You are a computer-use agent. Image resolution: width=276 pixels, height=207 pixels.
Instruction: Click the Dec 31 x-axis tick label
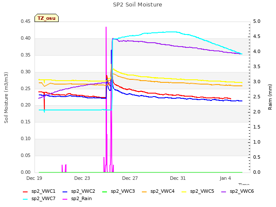click(178, 178)
